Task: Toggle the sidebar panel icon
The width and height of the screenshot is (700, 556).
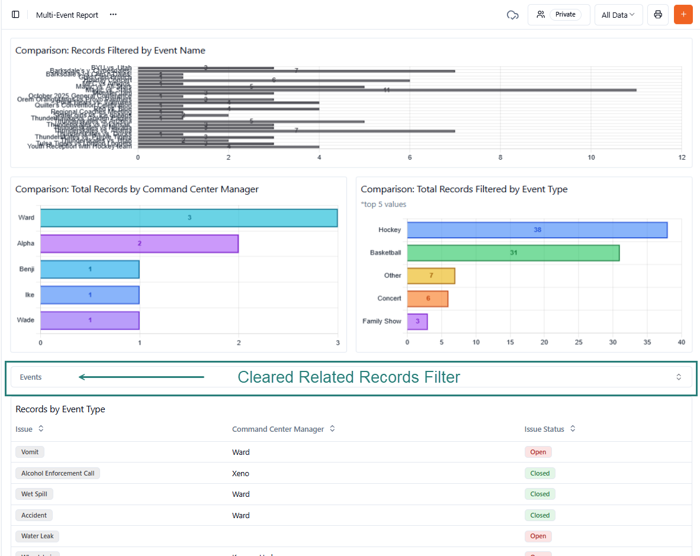Action: (x=15, y=15)
